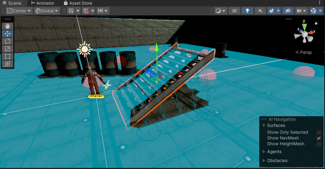Click the scene camera settings icon
This screenshot has width=325, height=169.
[299, 11]
